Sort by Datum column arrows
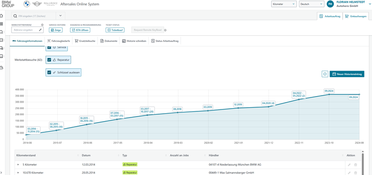The width and height of the screenshot is (372, 175). [119, 156]
